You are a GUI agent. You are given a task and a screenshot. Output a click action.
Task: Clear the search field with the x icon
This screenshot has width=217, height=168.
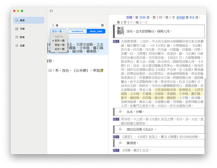coord(103,25)
